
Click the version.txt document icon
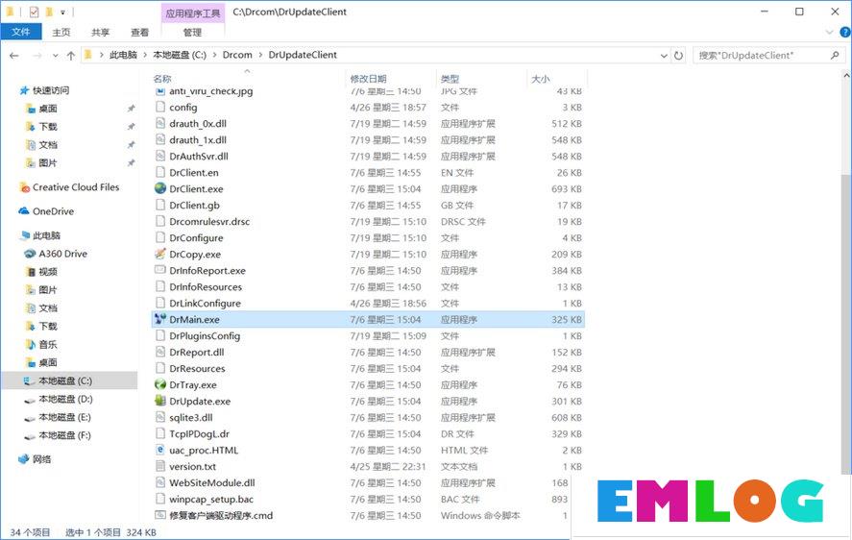pos(160,466)
